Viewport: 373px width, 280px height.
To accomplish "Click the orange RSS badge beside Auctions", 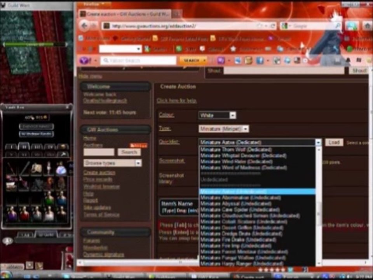I will 138,145.
